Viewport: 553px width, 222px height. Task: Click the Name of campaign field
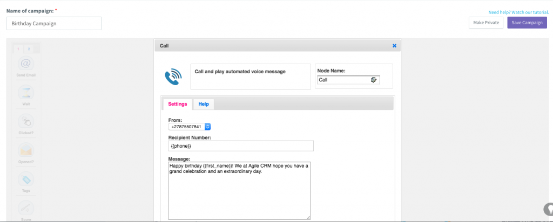pos(54,24)
